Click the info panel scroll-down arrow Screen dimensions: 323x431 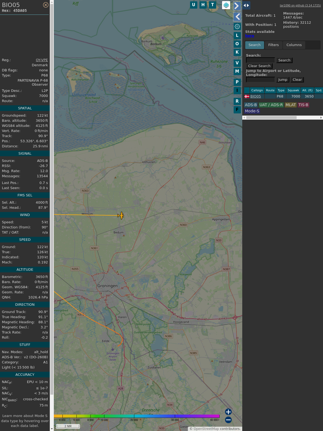[52, 429]
